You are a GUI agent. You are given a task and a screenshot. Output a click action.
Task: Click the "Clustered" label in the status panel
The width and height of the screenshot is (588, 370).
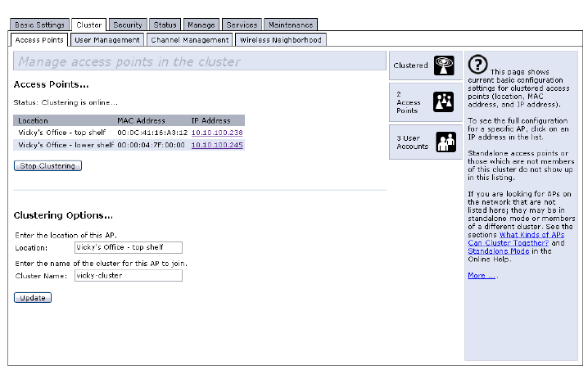point(410,65)
